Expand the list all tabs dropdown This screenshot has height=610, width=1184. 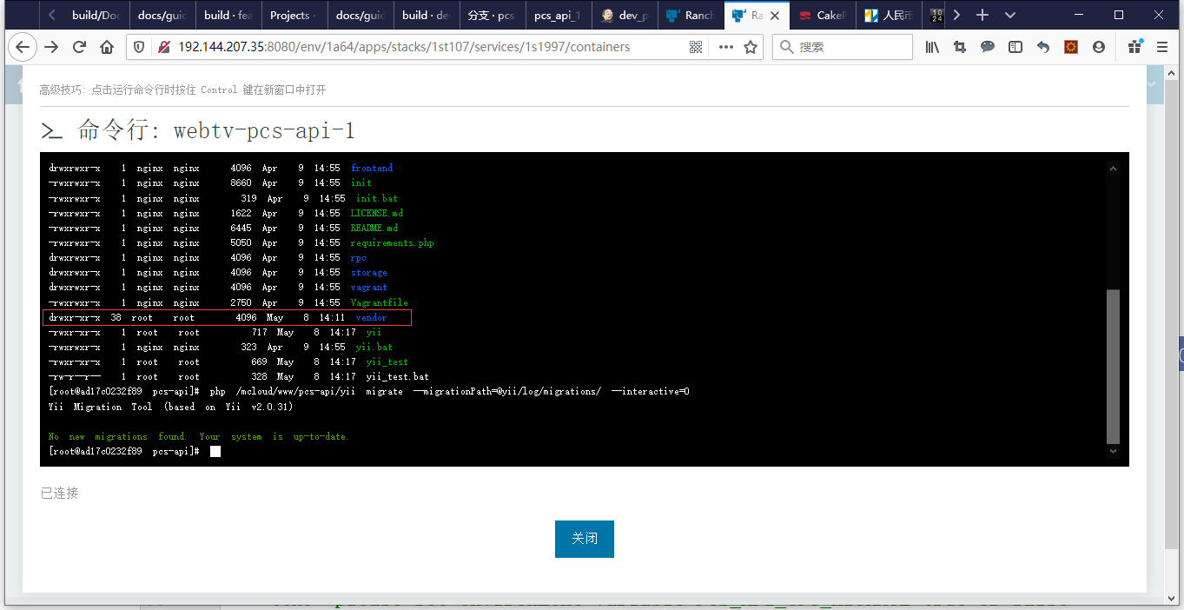tap(1009, 15)
